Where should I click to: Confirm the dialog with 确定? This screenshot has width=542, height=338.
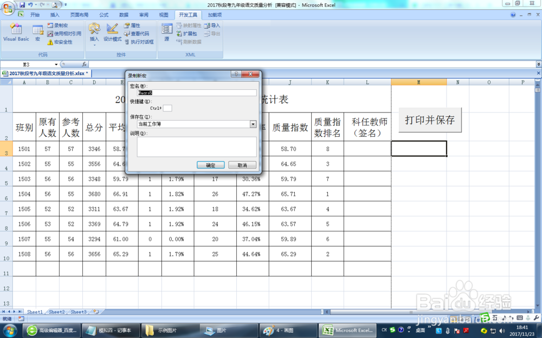(x=210, y=165)
